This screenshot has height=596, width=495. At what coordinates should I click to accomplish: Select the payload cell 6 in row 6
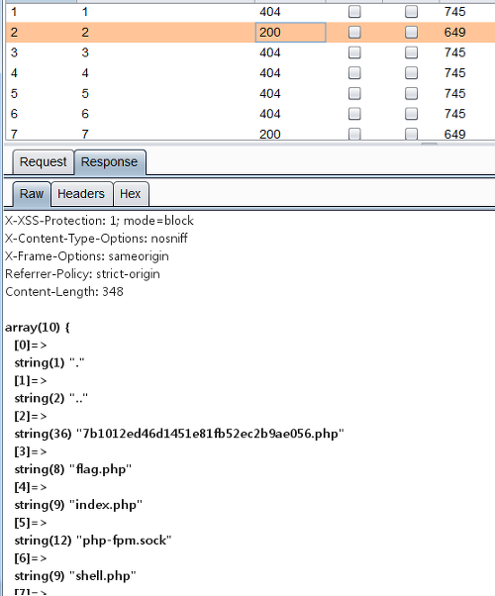(x=165, y=114)
